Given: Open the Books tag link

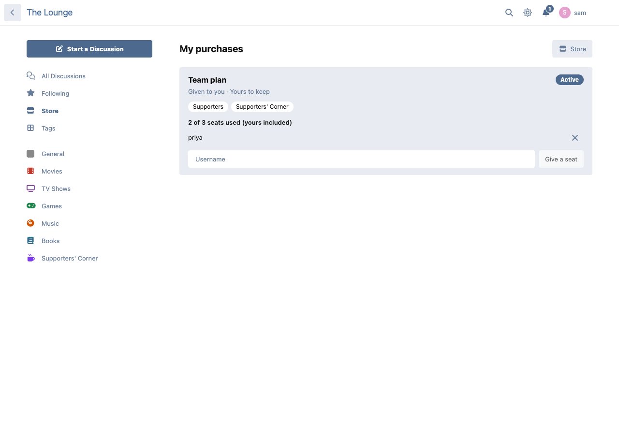Looking at the screenshot, I should [51, 241].
